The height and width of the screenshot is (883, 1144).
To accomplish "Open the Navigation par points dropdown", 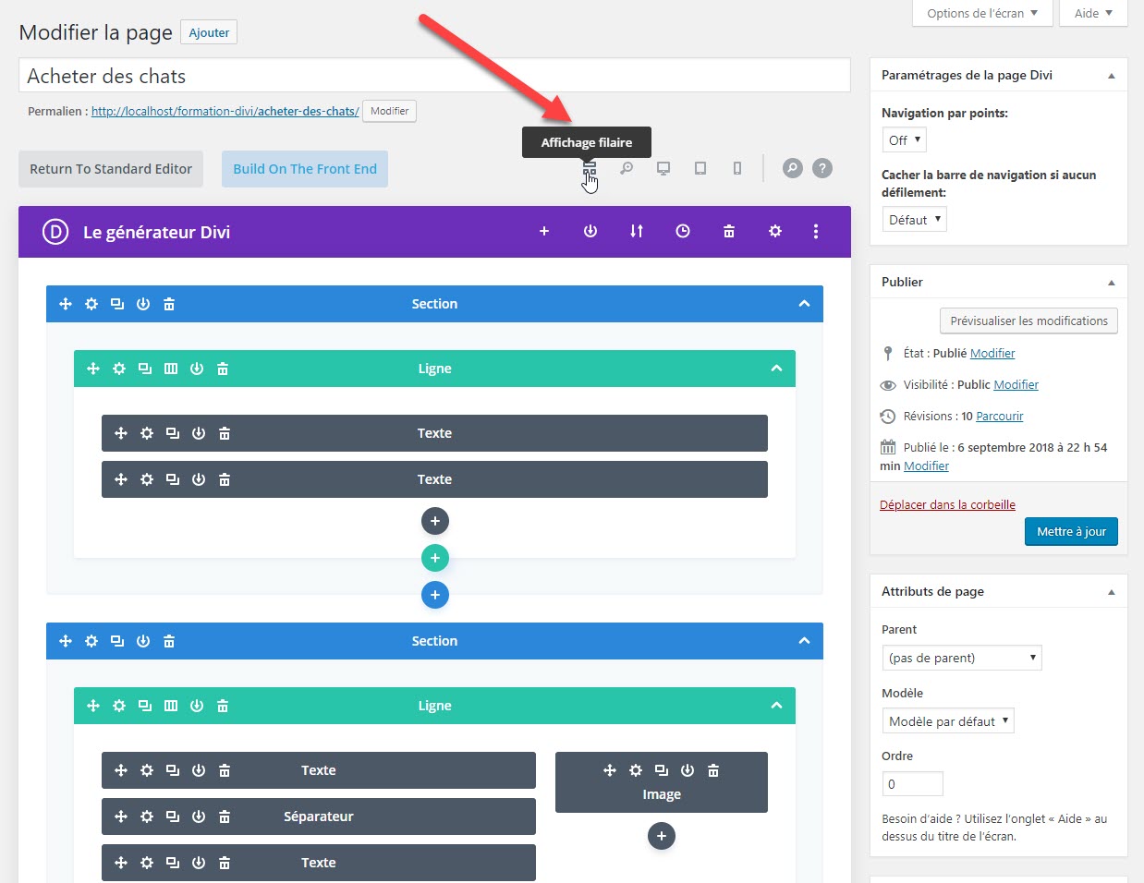I will click(x=904, y=140).
